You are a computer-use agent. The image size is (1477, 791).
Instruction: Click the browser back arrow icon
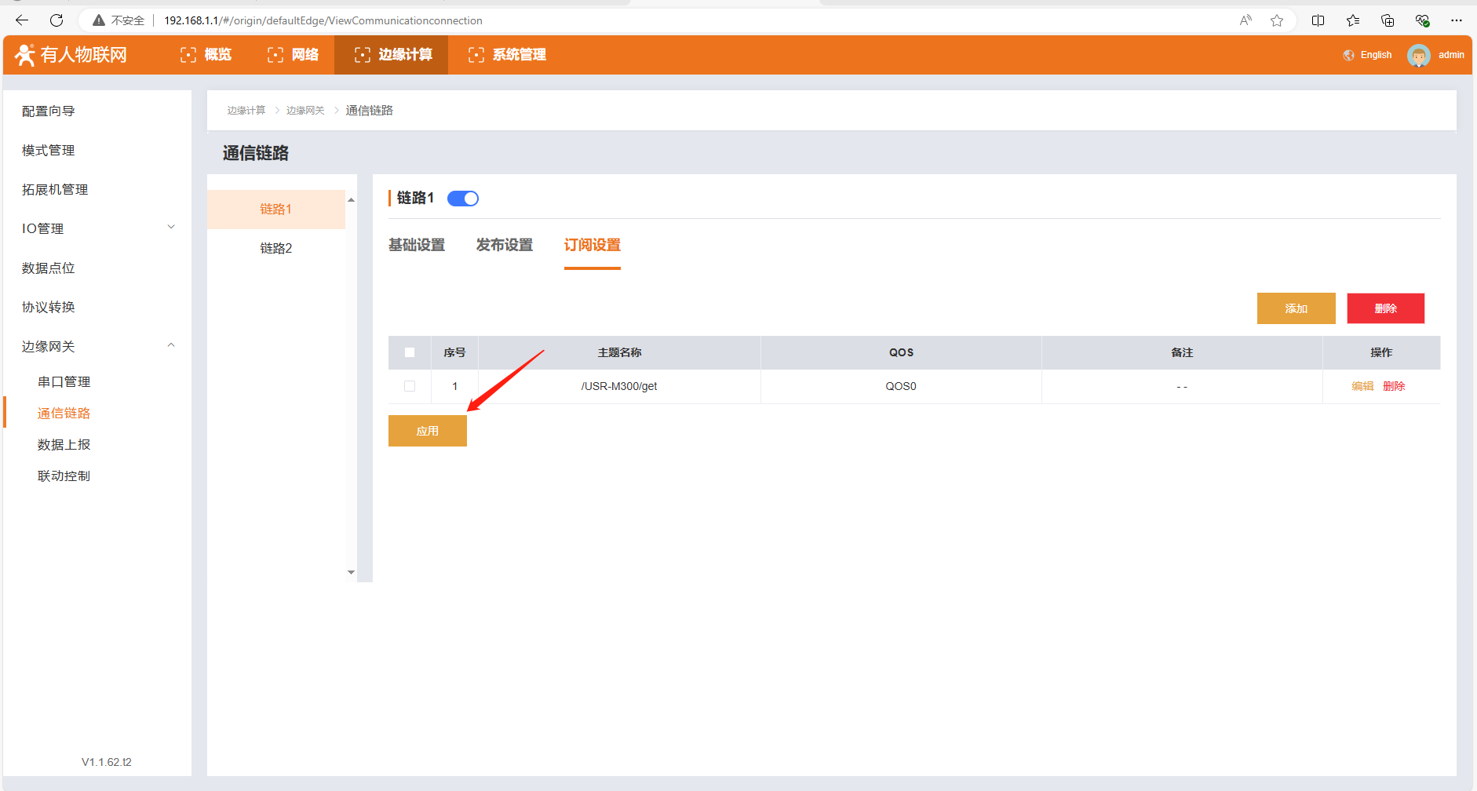(x=22, y=20)
